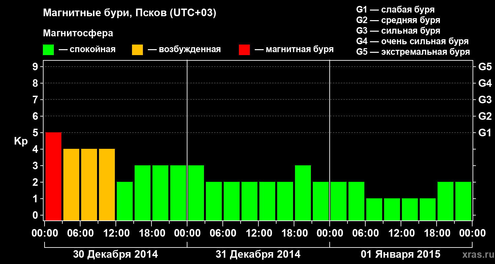Select the G3 label on right axis
The height and width of the screenshot is (264, 495).
[x=485, y=100]
